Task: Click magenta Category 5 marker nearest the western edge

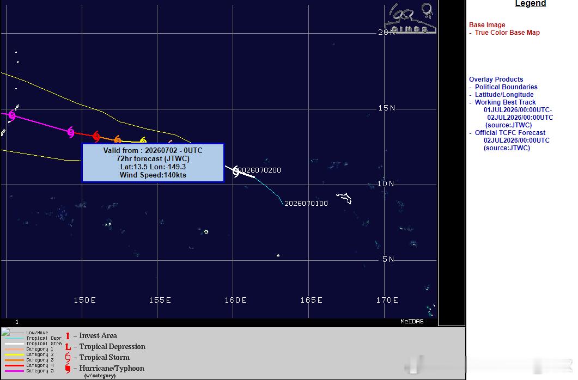Action: point(12,115)
